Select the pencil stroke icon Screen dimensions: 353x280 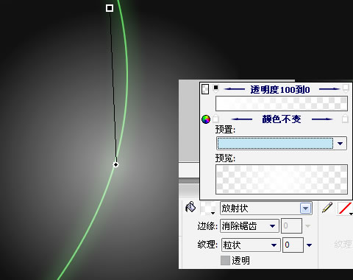327,207
